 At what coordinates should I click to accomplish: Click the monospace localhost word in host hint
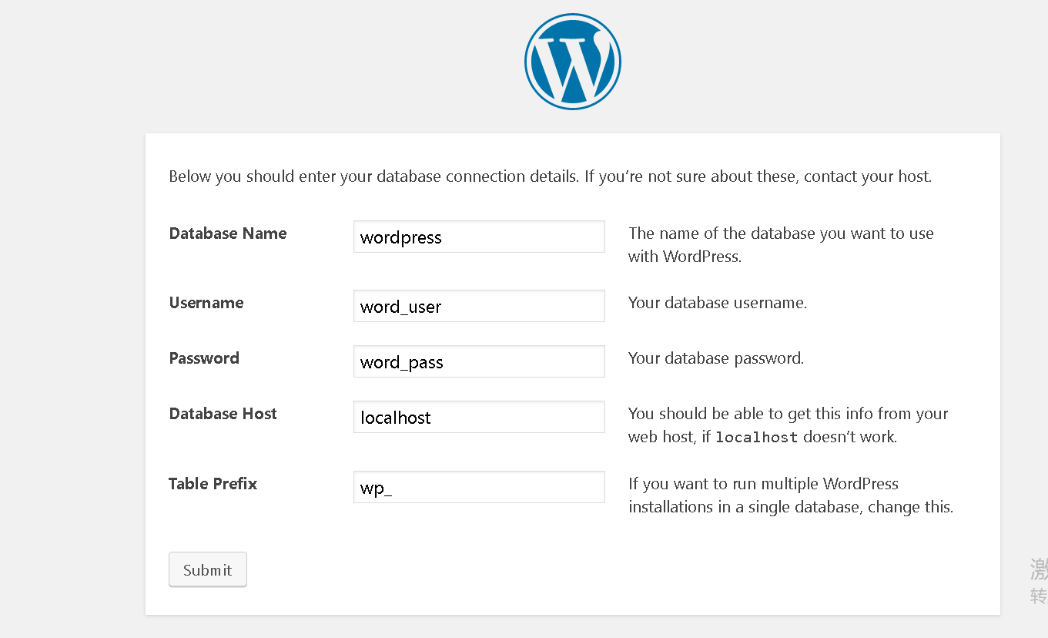pyautogui.click(x=756, y=438)
